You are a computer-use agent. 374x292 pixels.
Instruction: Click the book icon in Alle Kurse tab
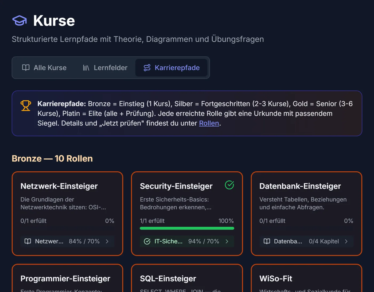pos(26,68)
